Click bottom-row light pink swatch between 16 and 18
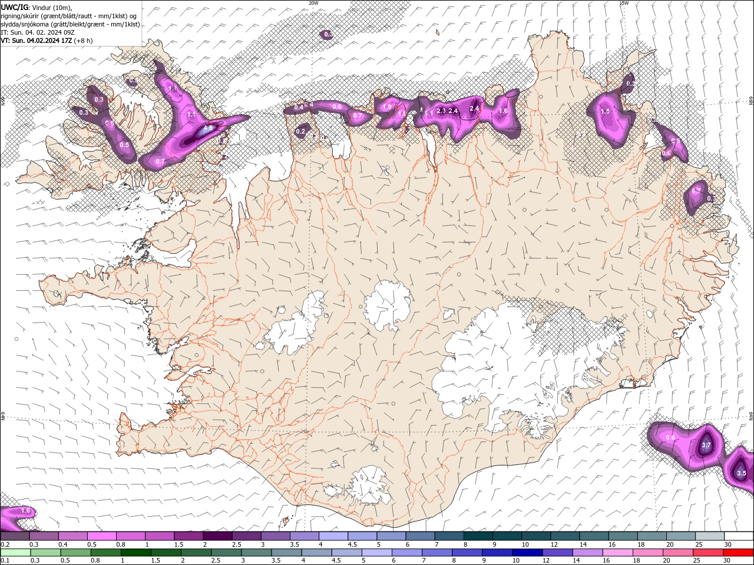Viewport: 754px width, 565px height. click(x=617, y=553)
